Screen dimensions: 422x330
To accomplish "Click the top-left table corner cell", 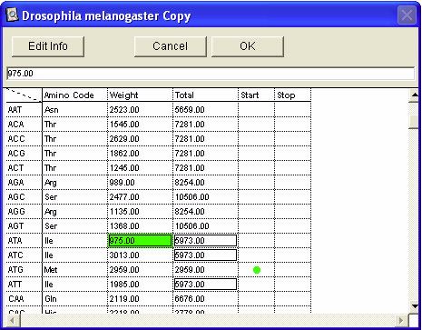I will [24, 95].
